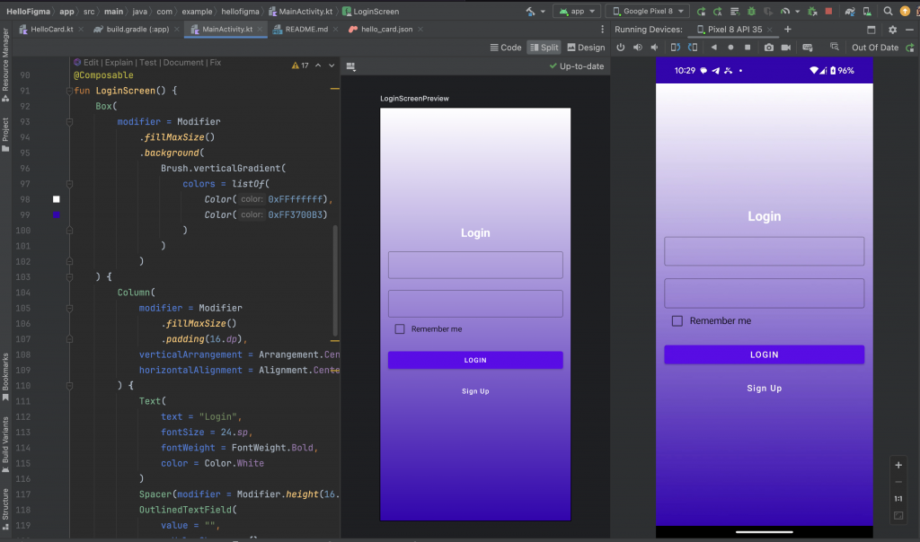The height and width of the screenshot is (542, 920).
Task: Close the MainActivity.kt tab
Action: [x=260, y=30]
